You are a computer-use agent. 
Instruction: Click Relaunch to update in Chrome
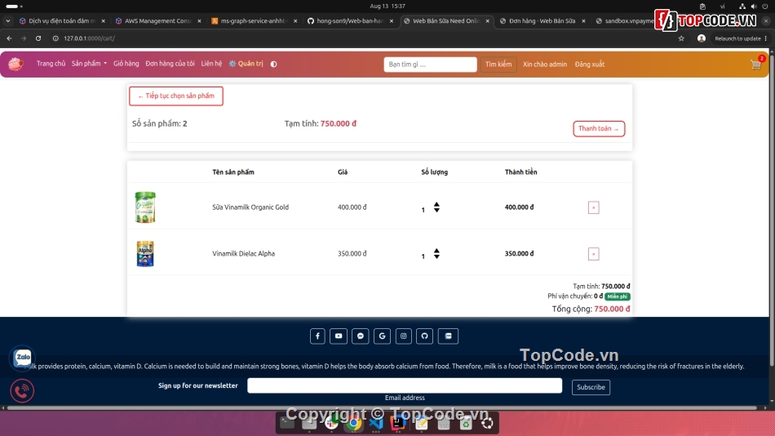tap(737, 38)
